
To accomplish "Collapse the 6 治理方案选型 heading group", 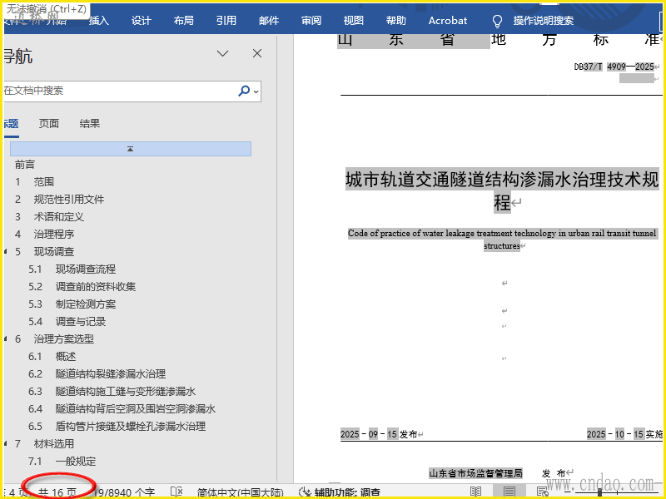I will click(6, 339).
